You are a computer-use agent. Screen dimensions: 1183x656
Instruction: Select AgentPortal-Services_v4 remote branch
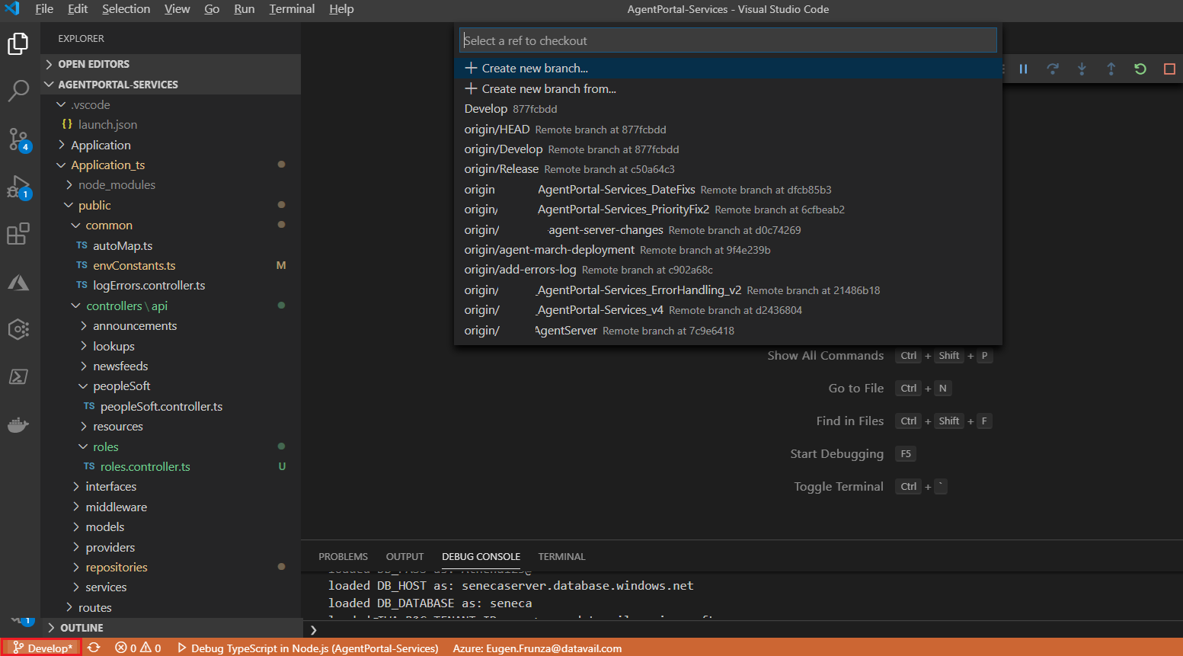coord(727,310)
